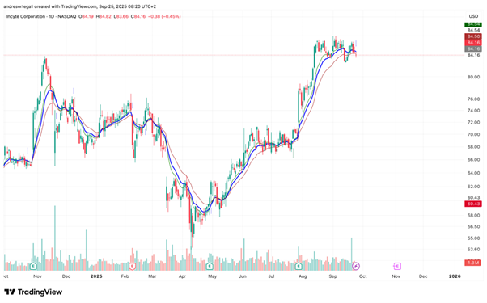Click the −0.38 (−0.45%) change value
The image size is (487, 303).
(x=164, y=16)
